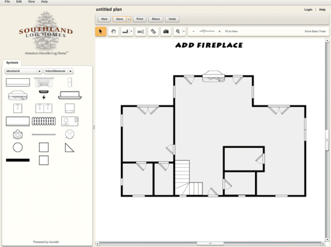Select the hand pan tool
The height and width of the screenshot is (247, 331).
(x=114, y=31)
